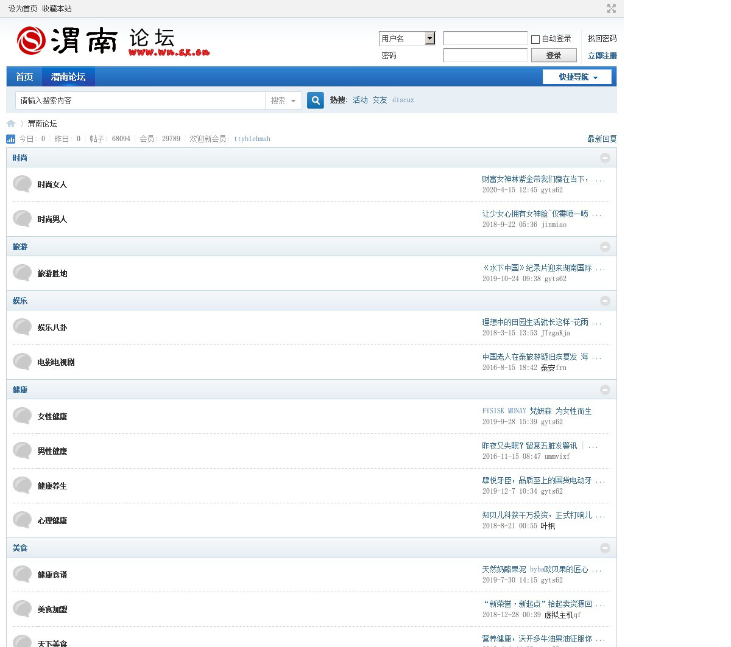Click the blue search magnifier button

[x=315, y=100]
